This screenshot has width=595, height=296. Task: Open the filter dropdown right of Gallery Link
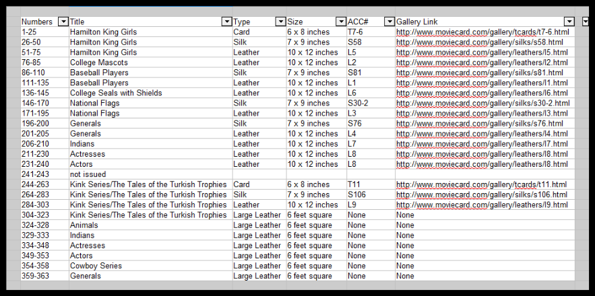[586, 22]
